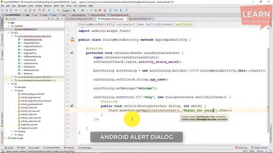Click the SDK Manager download icon

pos(121,10)
